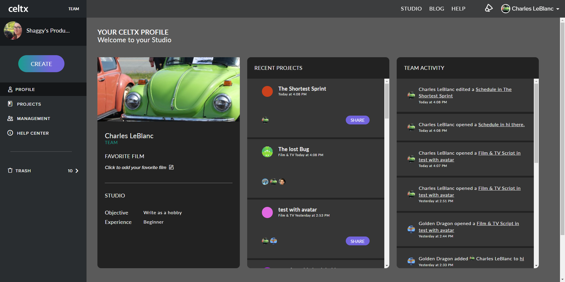Click collaborator avatar under The Shortest Sprint
Viewport: 565px width, 282px height.
(265, 120)
